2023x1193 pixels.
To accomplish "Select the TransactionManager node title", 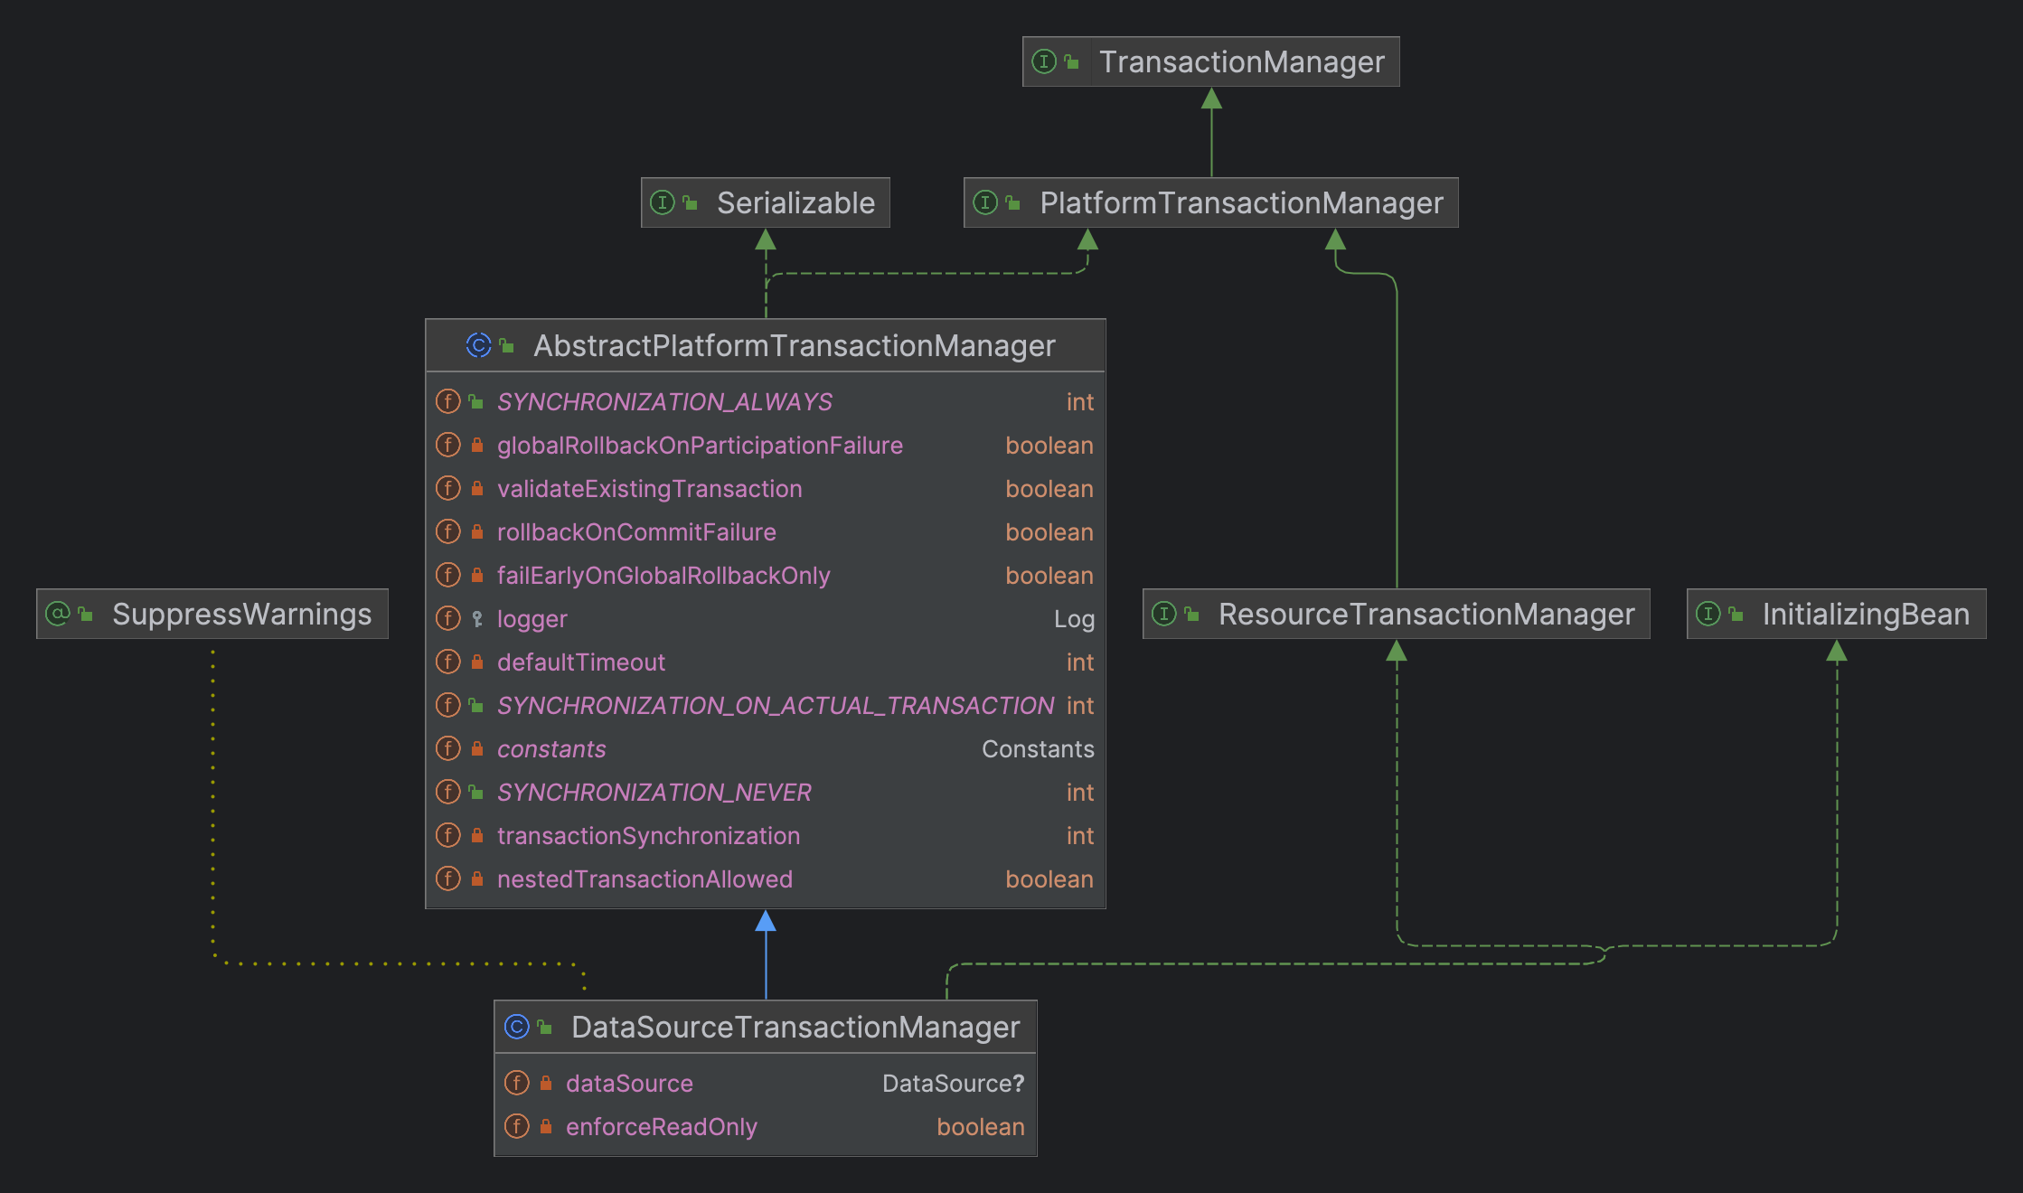I will (1242, 61).
